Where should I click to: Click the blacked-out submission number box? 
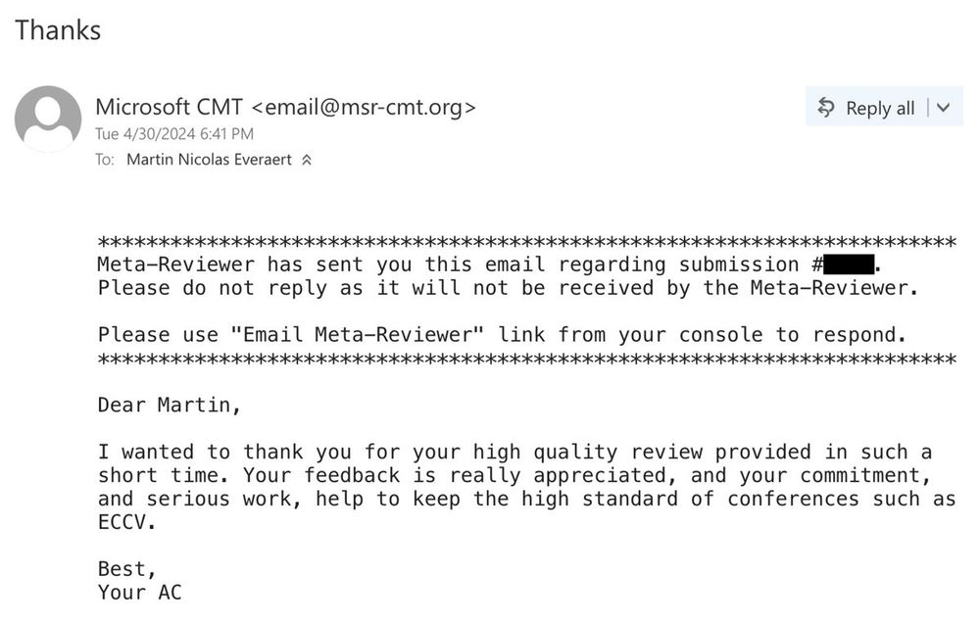(849, 264)
